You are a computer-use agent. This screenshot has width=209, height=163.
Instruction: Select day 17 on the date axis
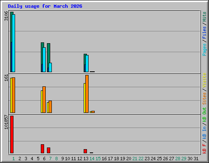[x=110, y=159]
